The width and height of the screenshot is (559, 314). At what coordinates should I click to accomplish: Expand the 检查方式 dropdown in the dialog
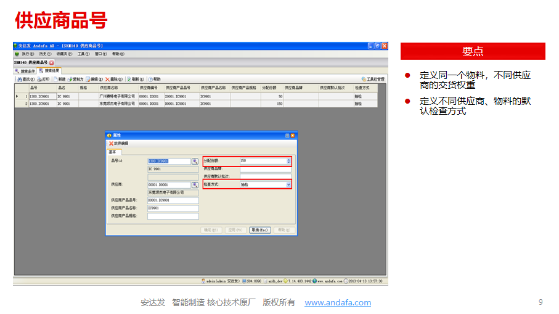click(x=288, y=184)
